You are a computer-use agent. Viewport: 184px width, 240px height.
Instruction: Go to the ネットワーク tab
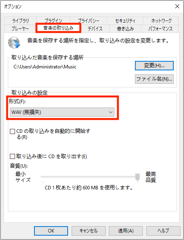pyautogui.click(x=161, y=21)
